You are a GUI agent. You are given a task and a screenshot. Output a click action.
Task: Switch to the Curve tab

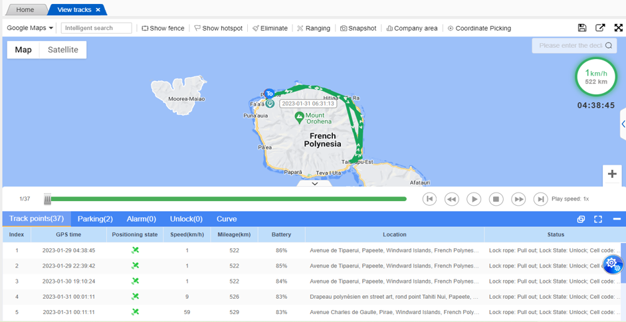click(x=227, y=219)
